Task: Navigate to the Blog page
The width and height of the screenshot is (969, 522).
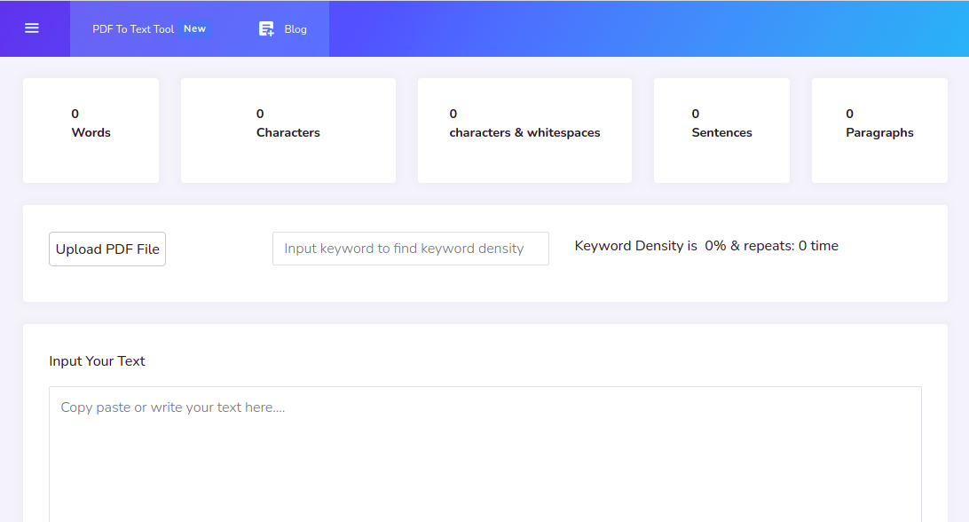Action: [295, 28]
